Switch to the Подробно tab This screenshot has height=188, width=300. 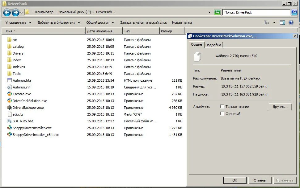point(213,45)
